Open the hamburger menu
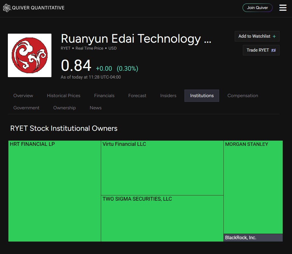 [283, 8]
